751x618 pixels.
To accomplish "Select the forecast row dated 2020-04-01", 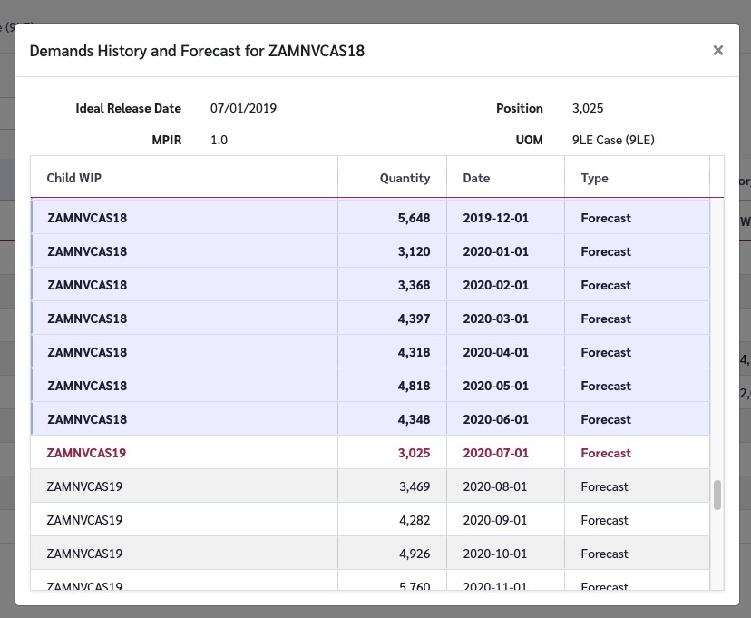I will (x=370, y=352).
